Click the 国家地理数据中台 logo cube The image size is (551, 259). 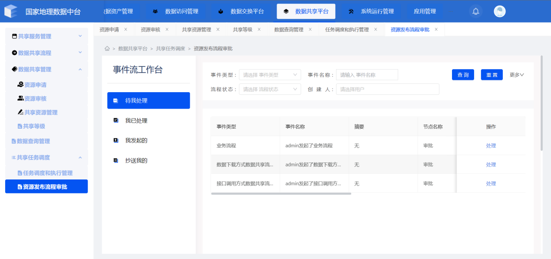point(11,11)
